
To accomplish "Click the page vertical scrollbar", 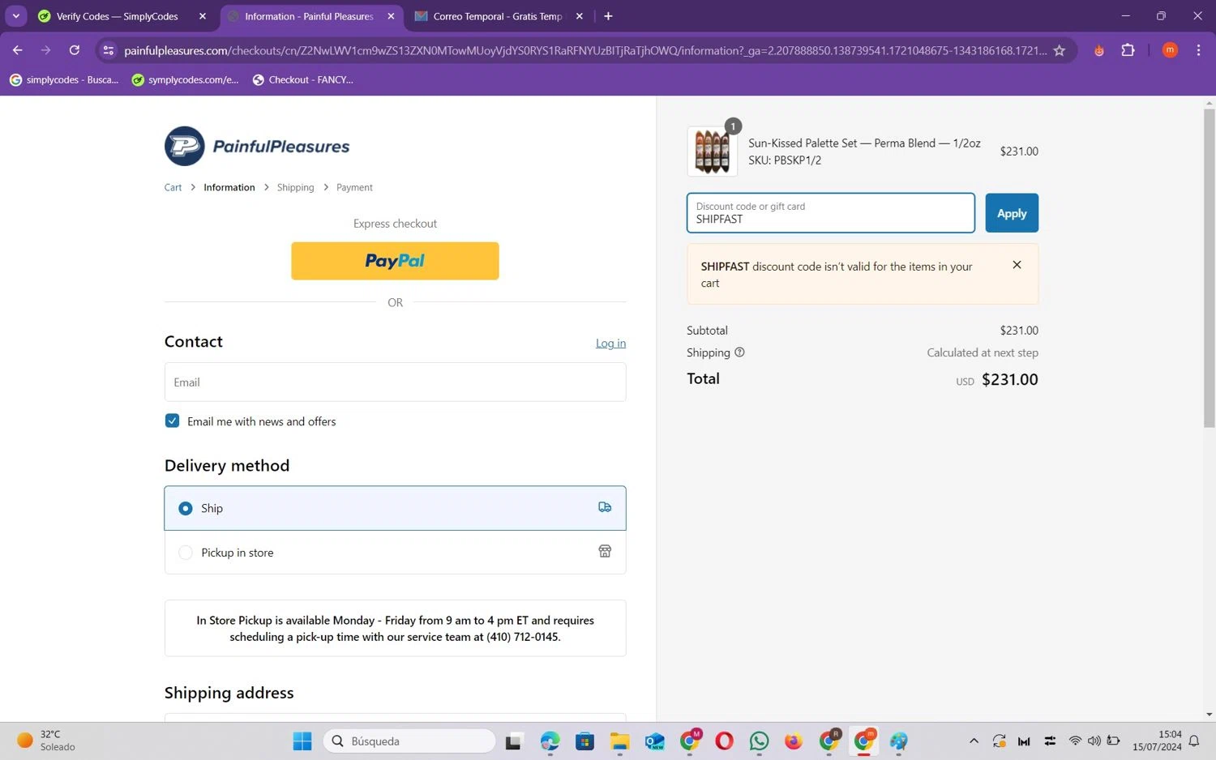I will [x=1209, y=267].
